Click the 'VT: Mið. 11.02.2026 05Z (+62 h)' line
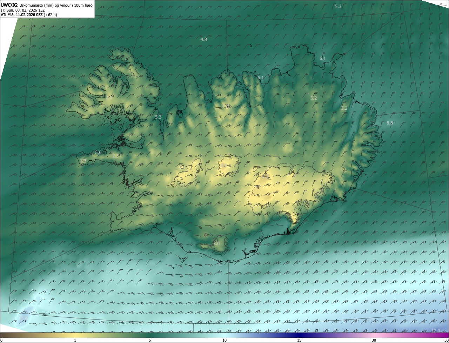 (29, 15)
